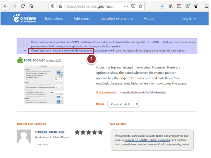This screenshot has height=158, width=211.
Task: Click the '3 days ago' timestamp
Action: 41,144
